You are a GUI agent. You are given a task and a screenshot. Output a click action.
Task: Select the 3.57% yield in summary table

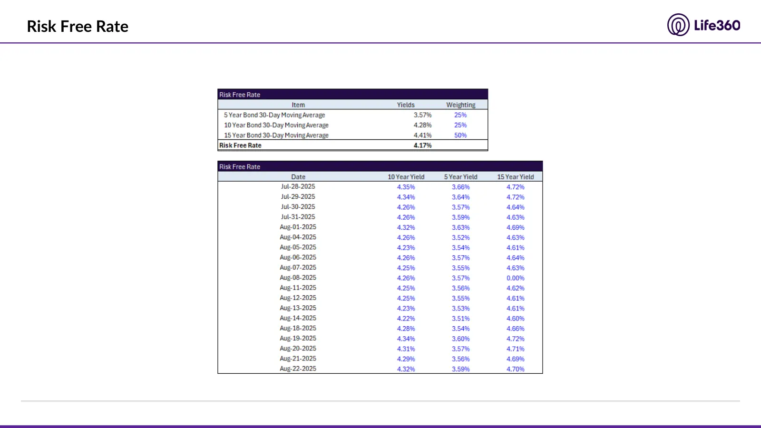tap(422, 115)
